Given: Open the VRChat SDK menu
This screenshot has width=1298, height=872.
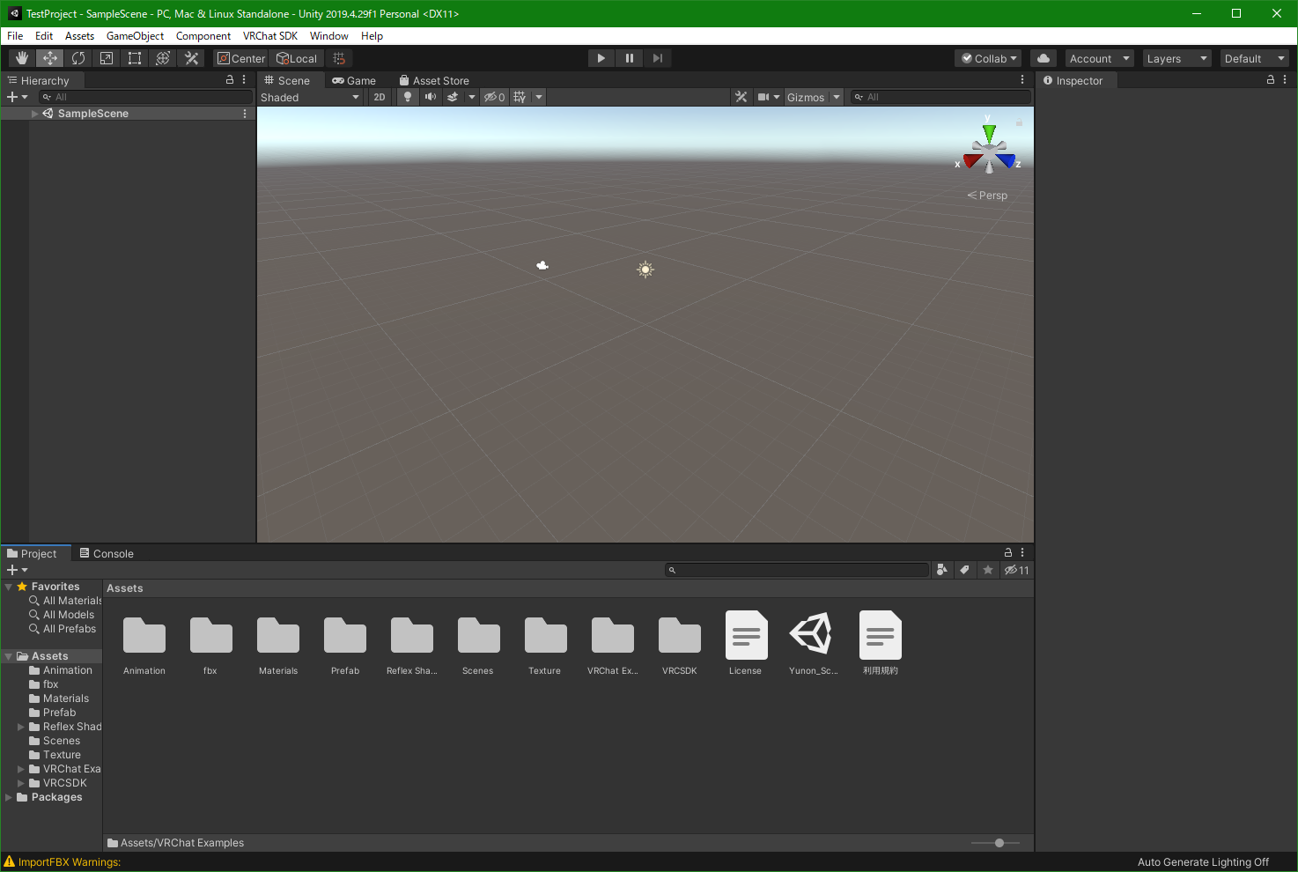Looking at the screenshot, I should 269,36.
